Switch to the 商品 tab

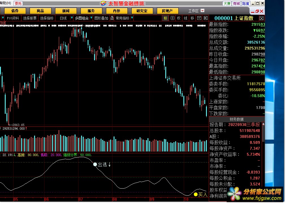pyautogui.click(x=40, y=11)
